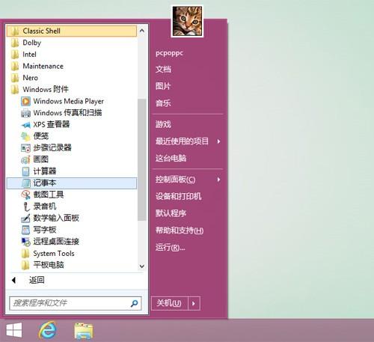This screenshot has height=342, width=374.
Task: Open the 步骤记录器 icon
Action: tap(25, 148)
